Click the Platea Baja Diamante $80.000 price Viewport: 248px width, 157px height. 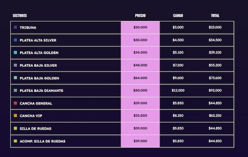pos(140,91)
